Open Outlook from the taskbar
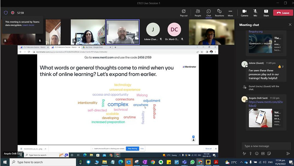The width and height of the screenshot is (294, 166). pos(129,162)
